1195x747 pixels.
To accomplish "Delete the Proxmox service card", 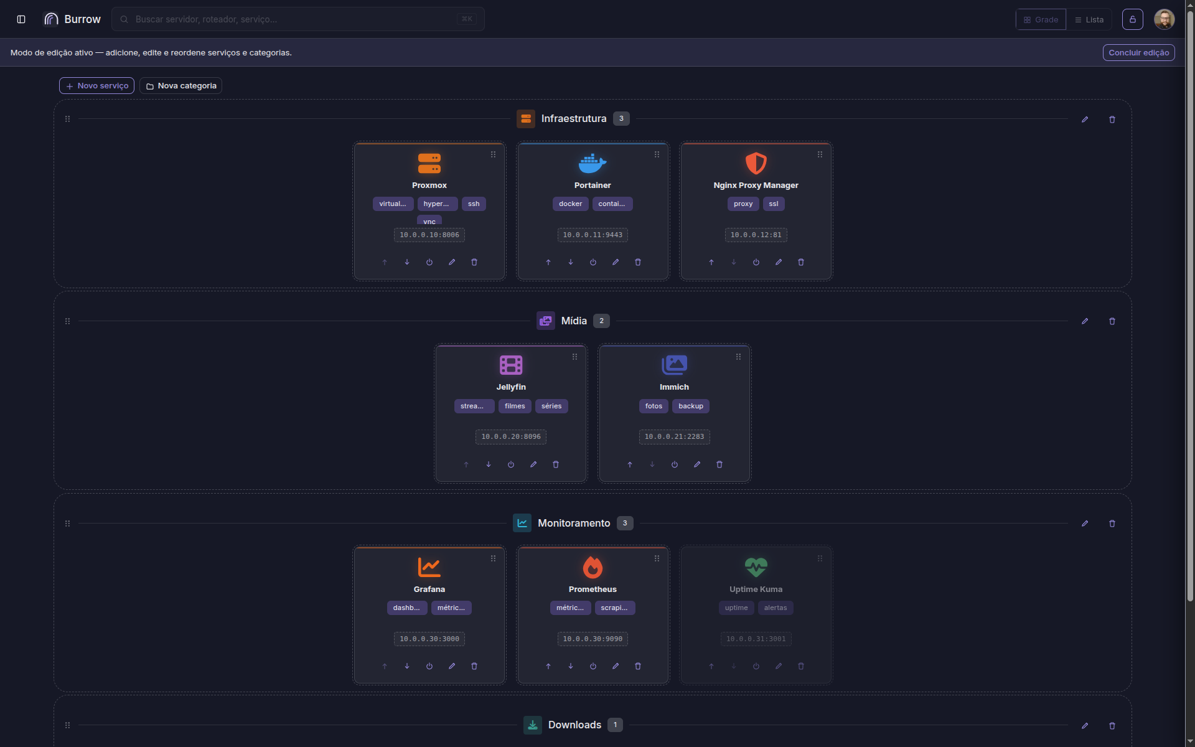I will point(474,262).
